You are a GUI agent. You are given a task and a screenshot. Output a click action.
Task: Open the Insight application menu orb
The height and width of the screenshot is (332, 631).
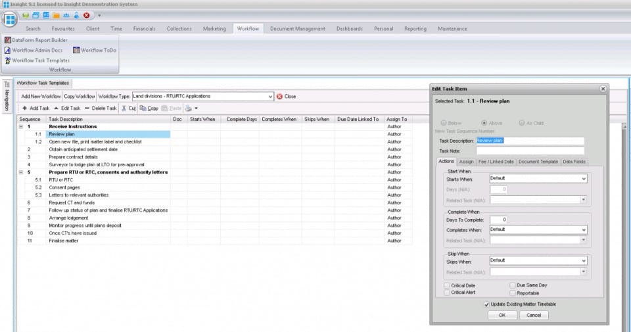point(10,19)
